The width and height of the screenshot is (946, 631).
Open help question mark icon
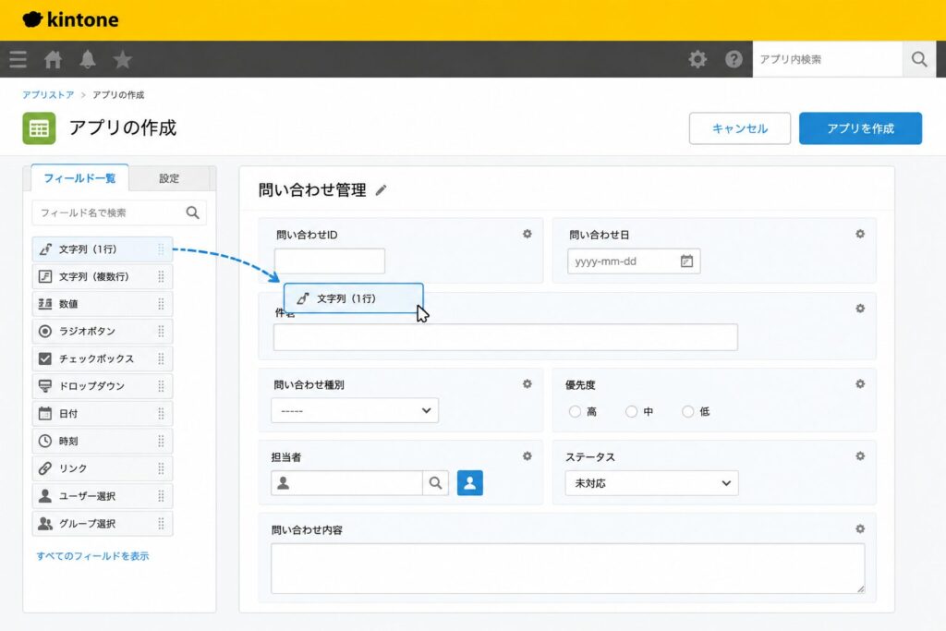(x=734, y=59)
